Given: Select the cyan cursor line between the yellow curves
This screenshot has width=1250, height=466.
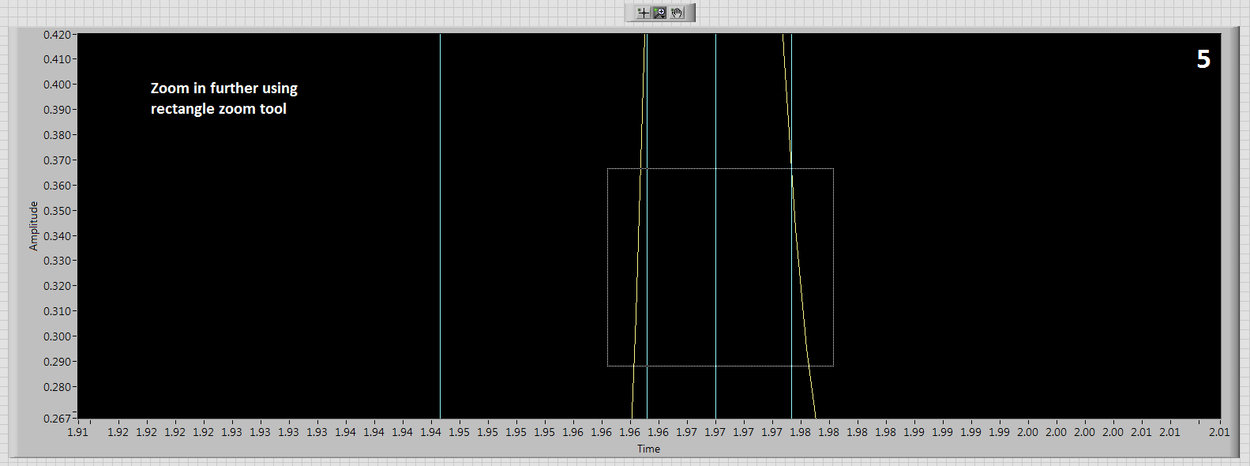Looking at the screenshot, I should (715, 226).
